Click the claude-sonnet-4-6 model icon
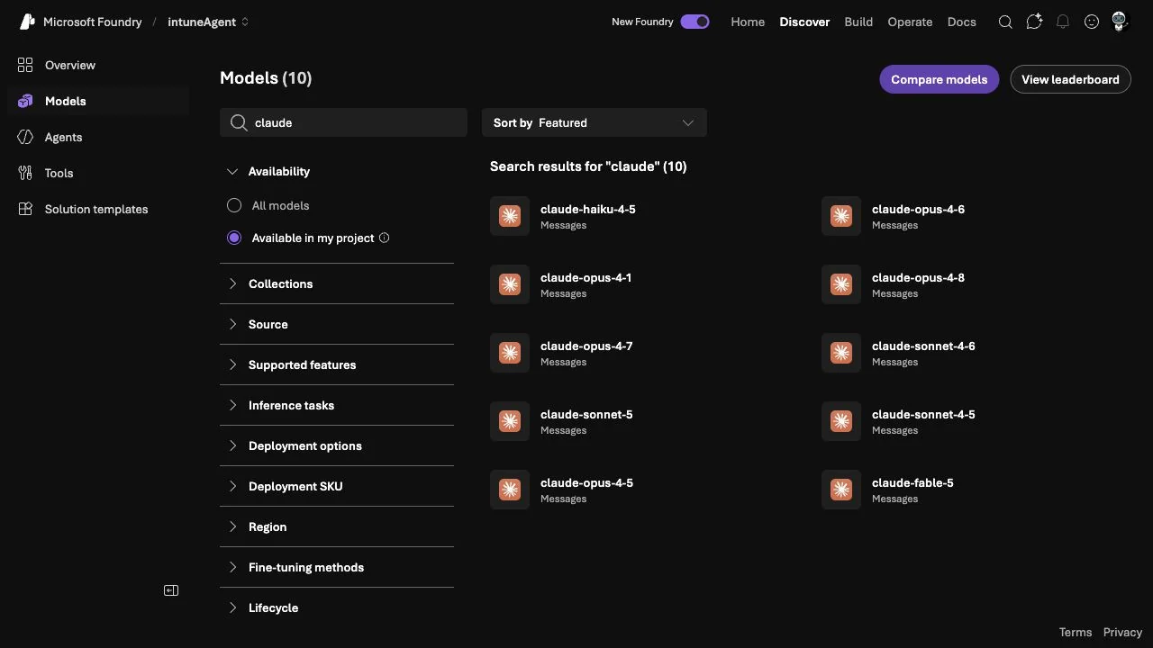Viewport: 1153px width, 648px height. point(841,353)
